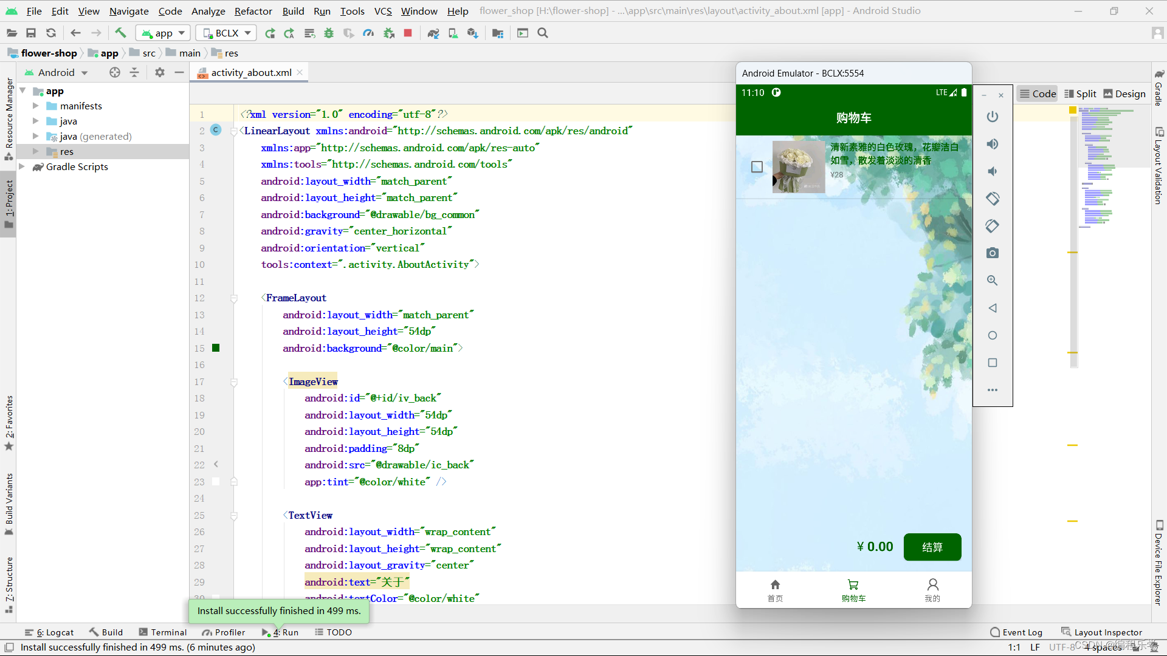Open the VCS menu
Viewport: 1167px width, 656px height.
click(x=383, y=11)
